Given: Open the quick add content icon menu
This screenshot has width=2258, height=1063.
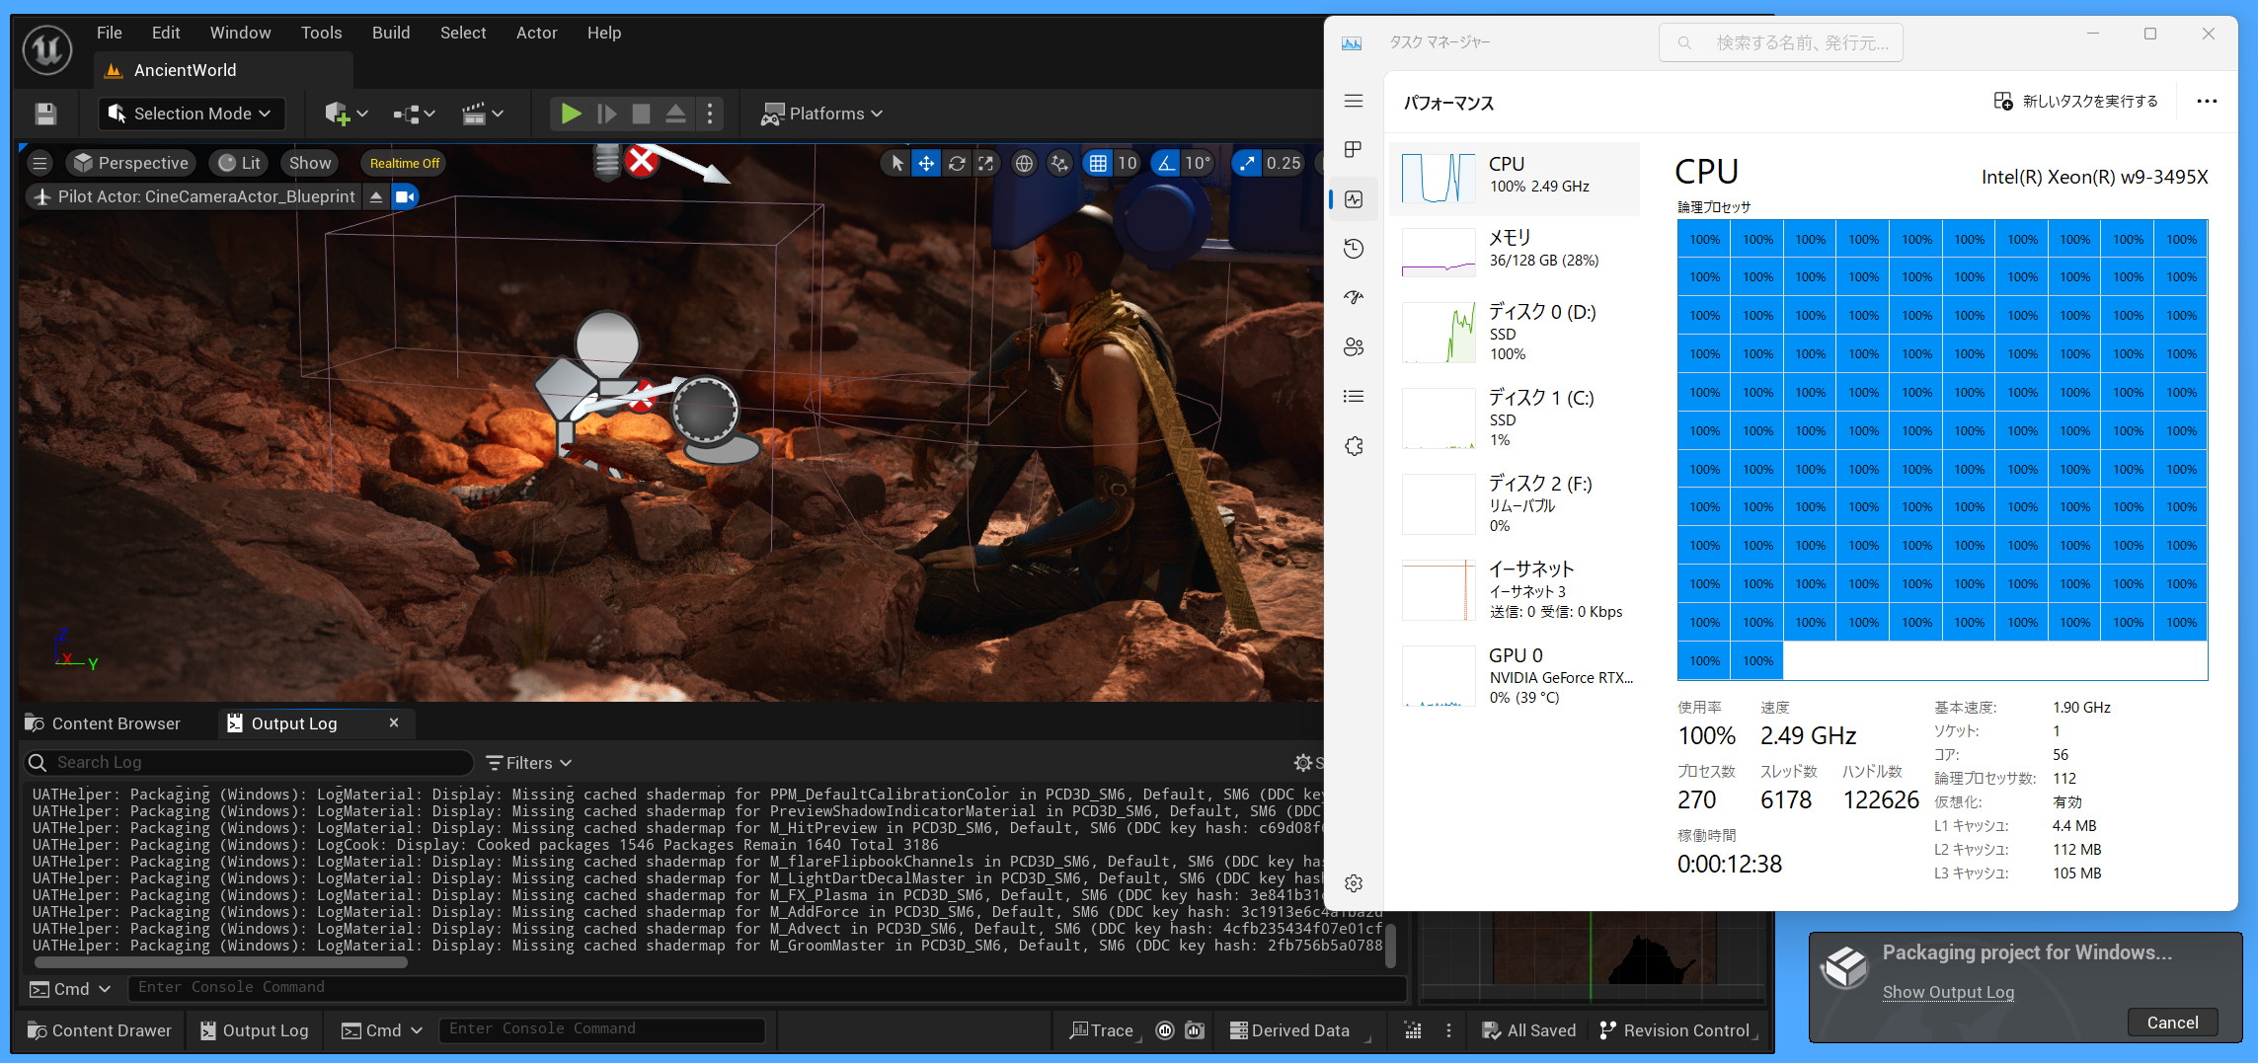Looking at the screenshot, I should coord(347,114).
